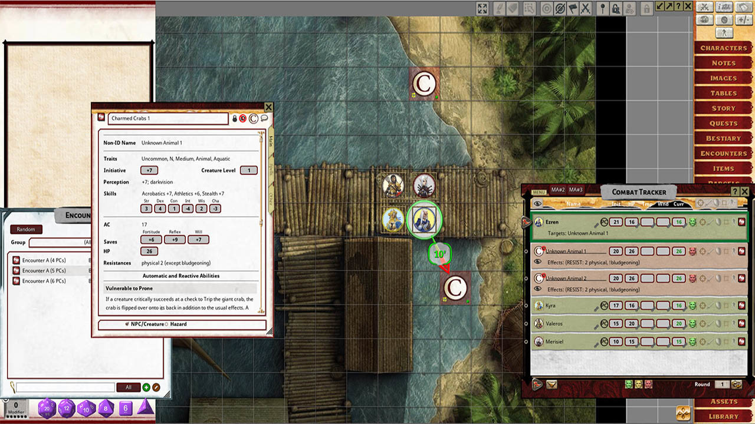This screenshot has width=755, height=424.
Task: Click the fullscreen arrows icon in map toolbar
Action: click(x=482, y=8)
